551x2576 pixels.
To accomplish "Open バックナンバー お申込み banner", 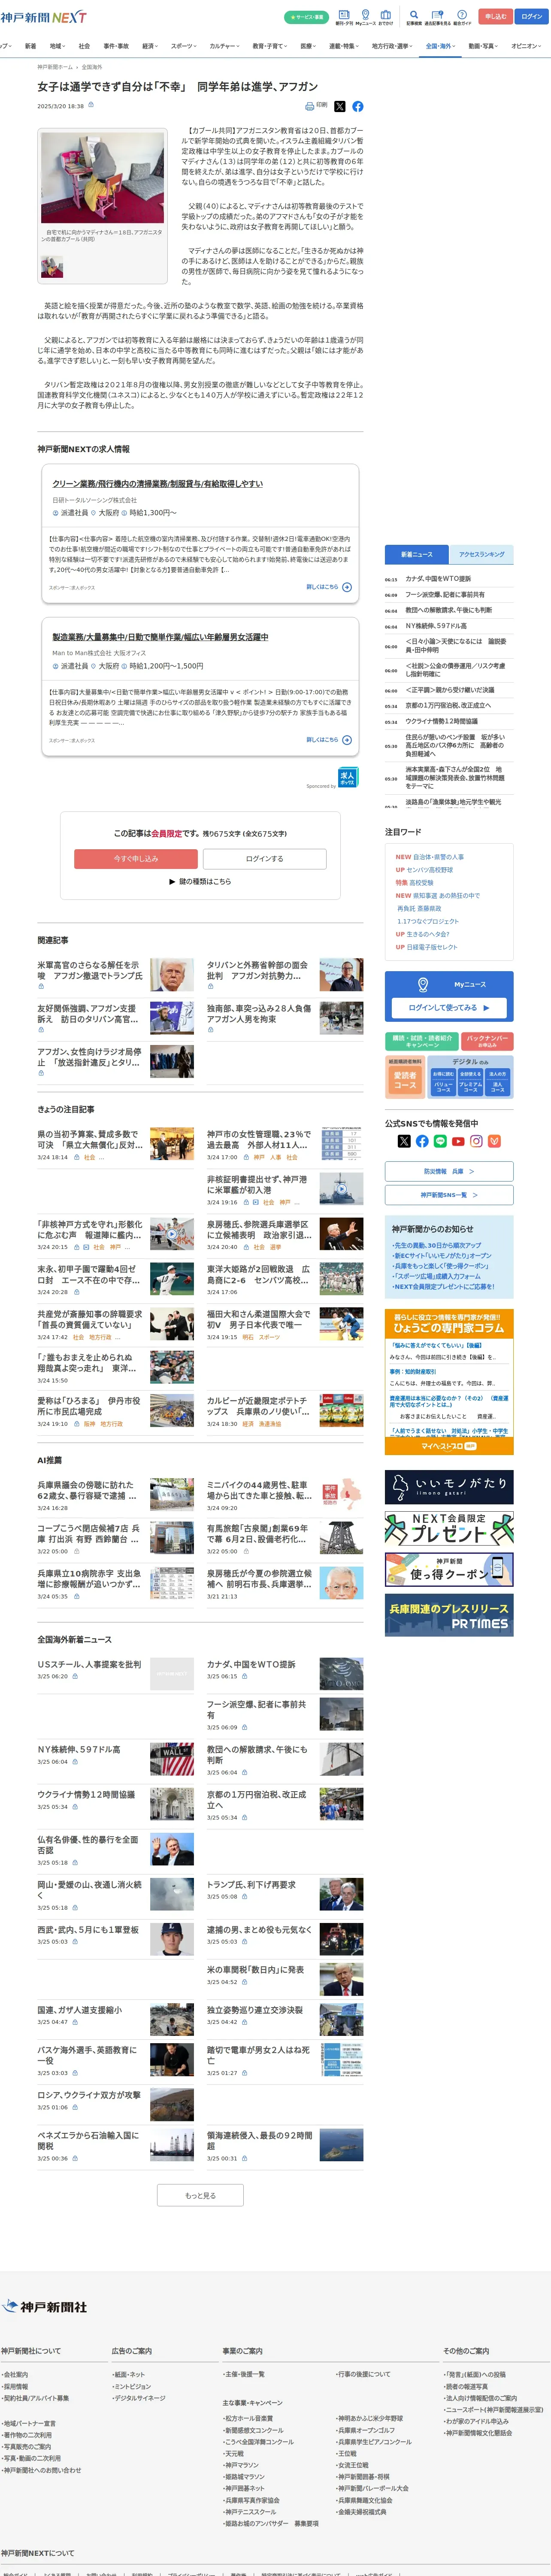I will tap(488, 1041).
